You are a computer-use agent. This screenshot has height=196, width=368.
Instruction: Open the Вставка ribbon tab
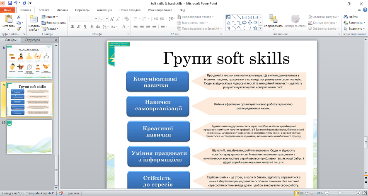click(x=44, y=9)
